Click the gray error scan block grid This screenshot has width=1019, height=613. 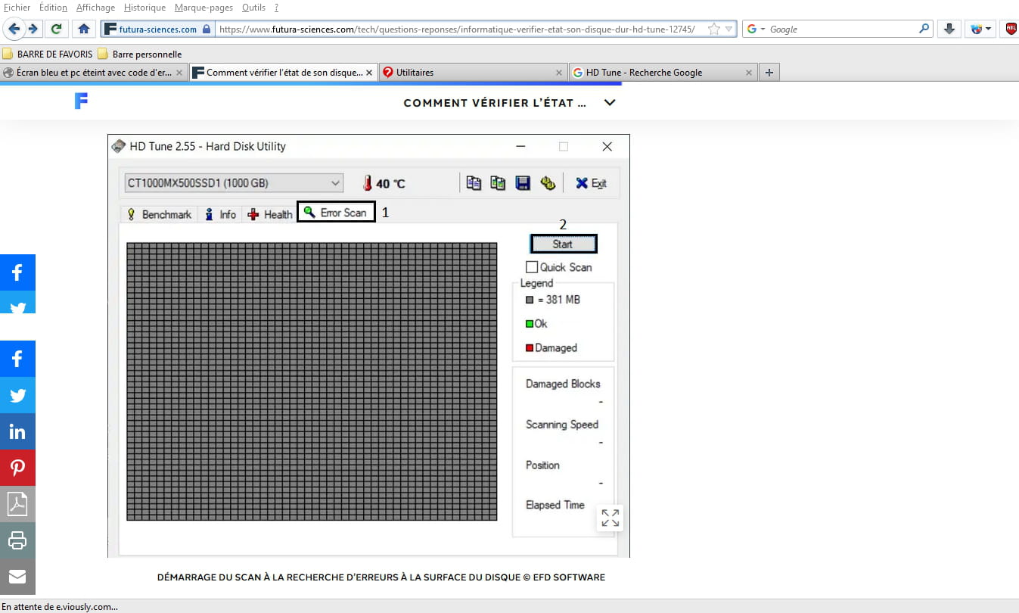tap(312, 381)
